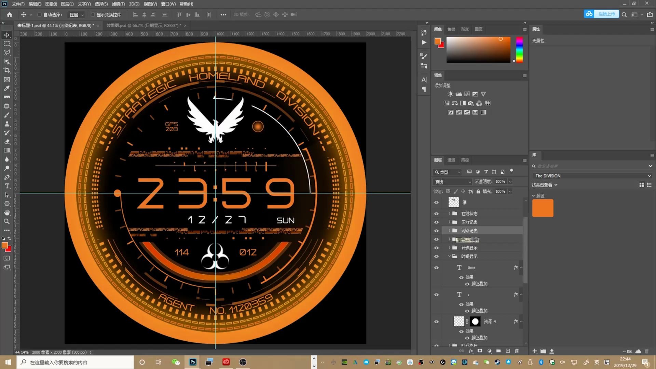Viewport: 656px width, 369px height.
Task: Select the Lasso tool
Action: [x=7, y=53]
